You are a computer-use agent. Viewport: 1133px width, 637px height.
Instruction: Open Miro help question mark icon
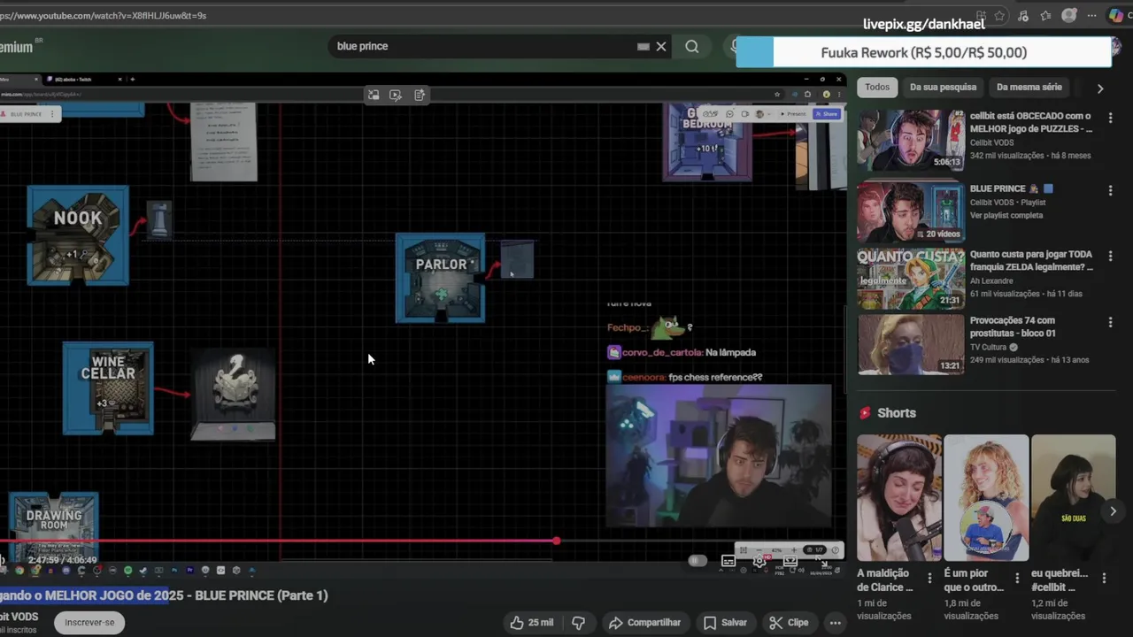pos(835,550)
